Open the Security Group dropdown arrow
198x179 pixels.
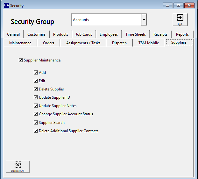pyautogui.click(x=144, y=20)
